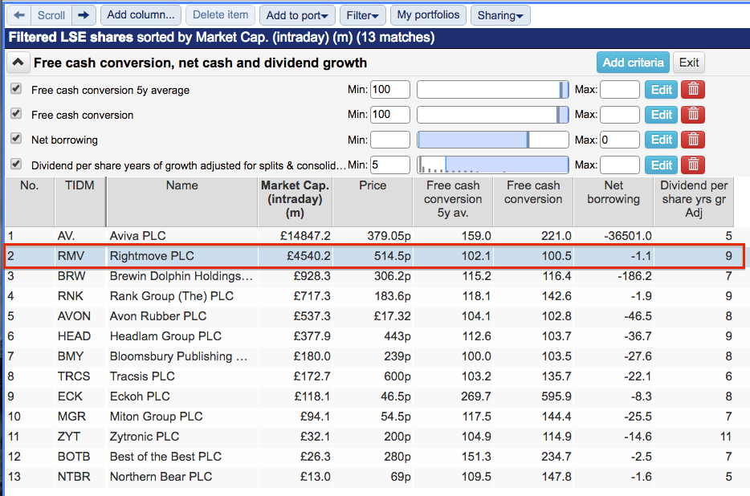Click the scroll right arrow button
Screen dimensions: 750x496
pyautogui.click(x=84, y=15)
